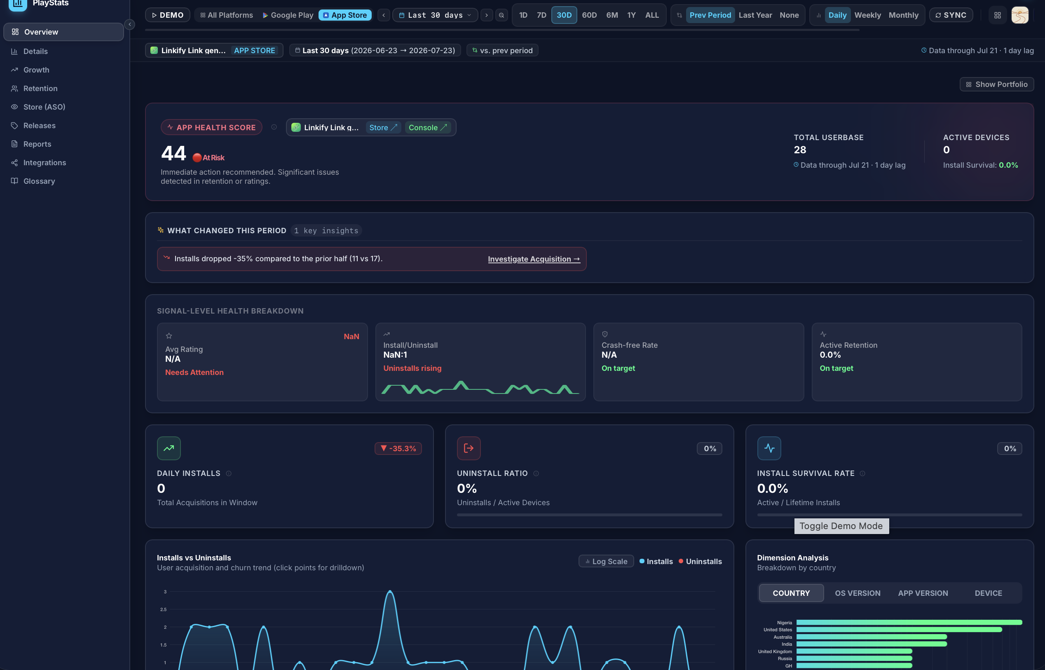
Task: Go to the next date range arrow
Action: [486, 15]
